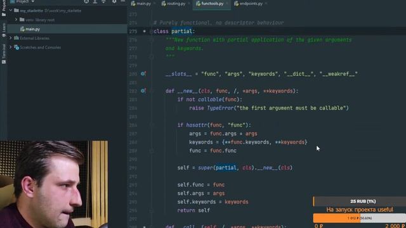Click the Python file icon of main.py in tree
The height and width of the screenshot is (228, 406).
(x=22, y=29)
